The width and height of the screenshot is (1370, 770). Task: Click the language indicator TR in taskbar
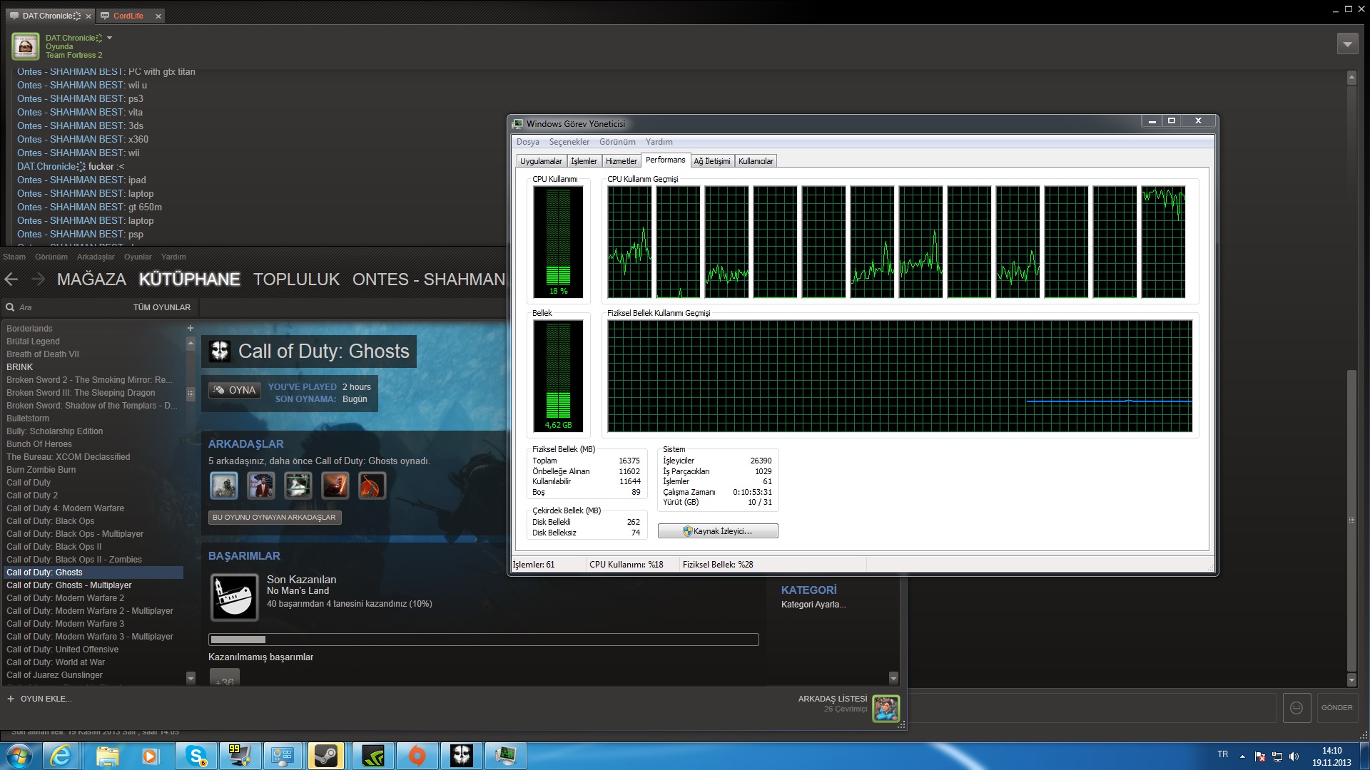[1222, 754]
